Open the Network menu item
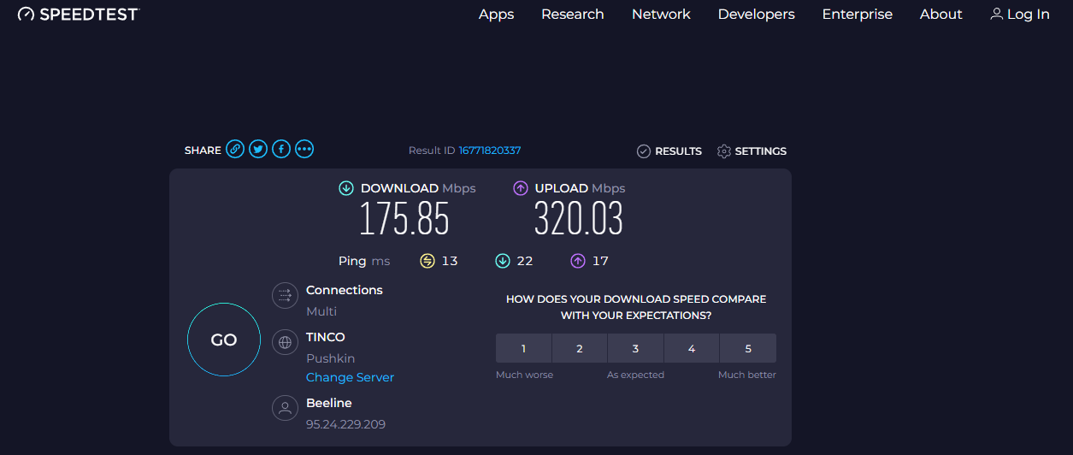 point(661,15)
